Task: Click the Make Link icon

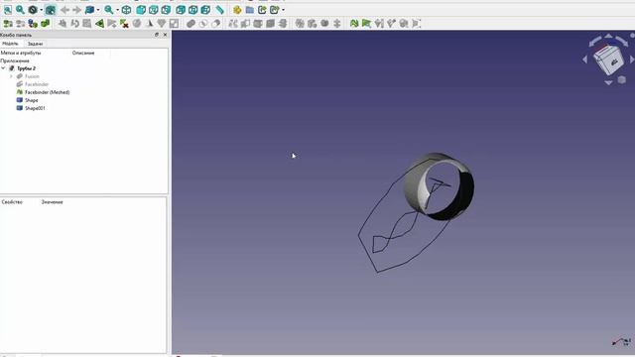Action: tap(262, 10)
